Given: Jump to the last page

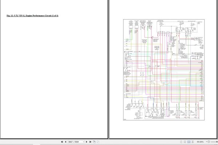Looking at the screenshot, I should click(90, 142).
